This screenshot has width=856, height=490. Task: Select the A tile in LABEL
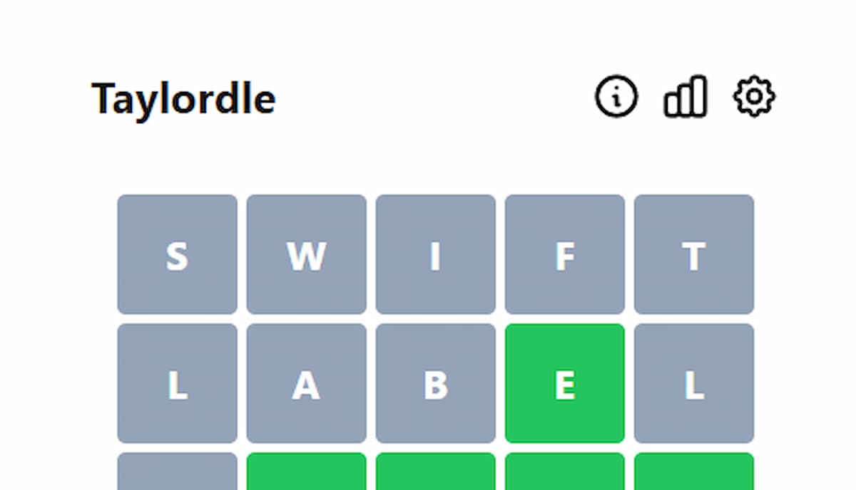click(x=306, y=383)
